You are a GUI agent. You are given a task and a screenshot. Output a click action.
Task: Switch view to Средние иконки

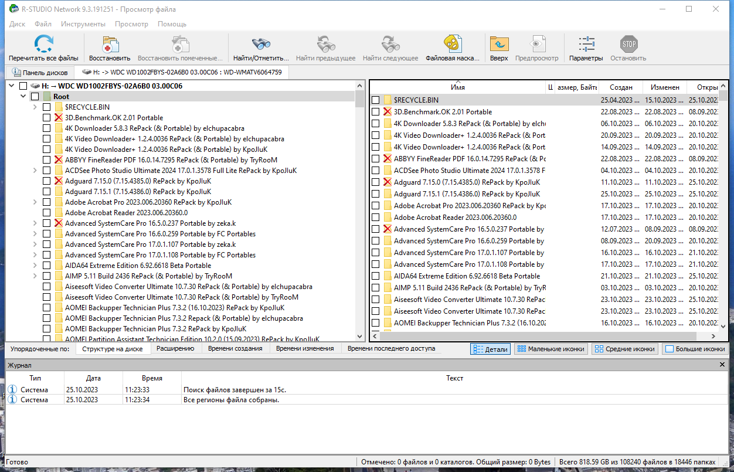[x=624, y=349]
